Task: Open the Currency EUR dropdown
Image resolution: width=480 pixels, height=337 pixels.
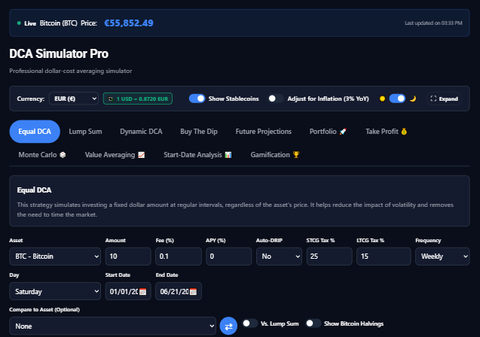Action: (x=74, y=99)
